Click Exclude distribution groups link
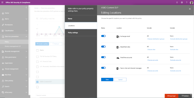Viewport: 194px width, 98px height. point(179,39)
